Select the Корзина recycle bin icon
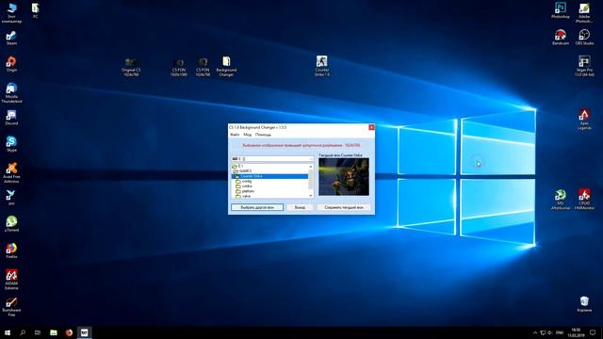The image size is (603, 339). pos(584,304)
